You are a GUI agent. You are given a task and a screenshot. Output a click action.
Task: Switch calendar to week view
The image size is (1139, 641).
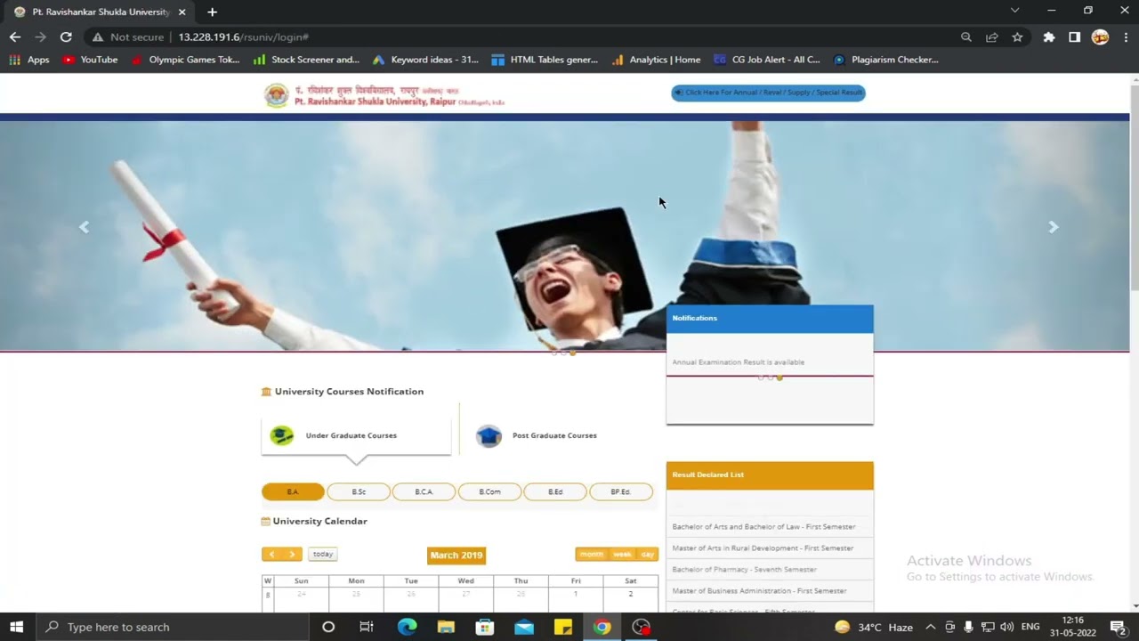623,555
